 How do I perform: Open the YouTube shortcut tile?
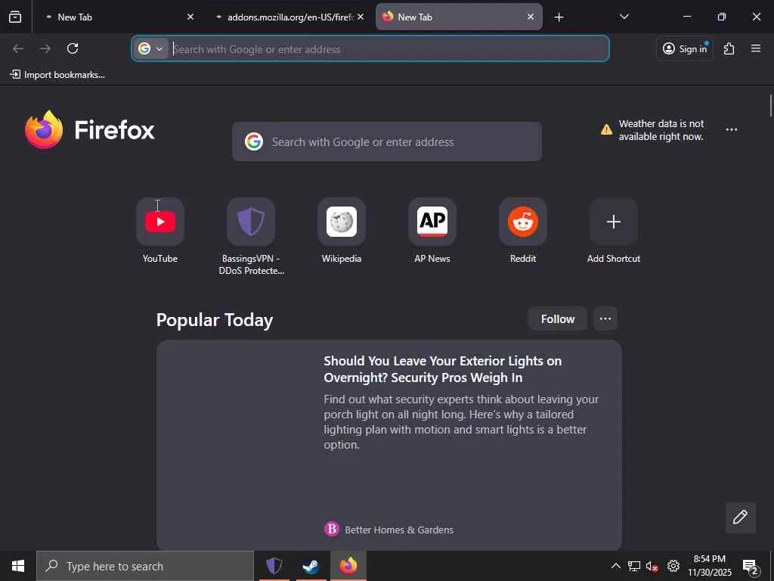click(x=160, y=222)
